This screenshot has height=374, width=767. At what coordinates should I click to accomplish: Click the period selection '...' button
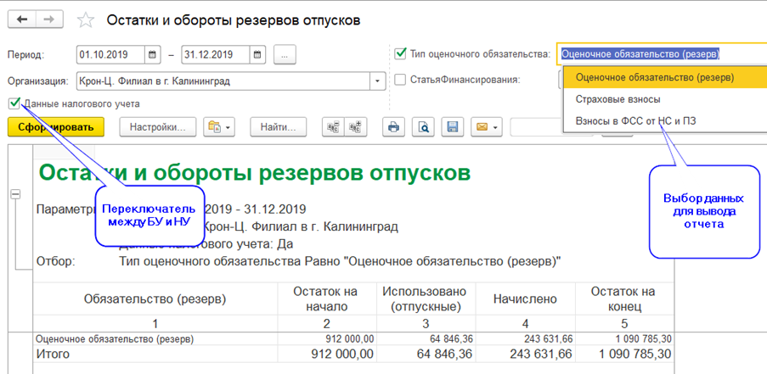pyautogui.click(x=285, y=54)
